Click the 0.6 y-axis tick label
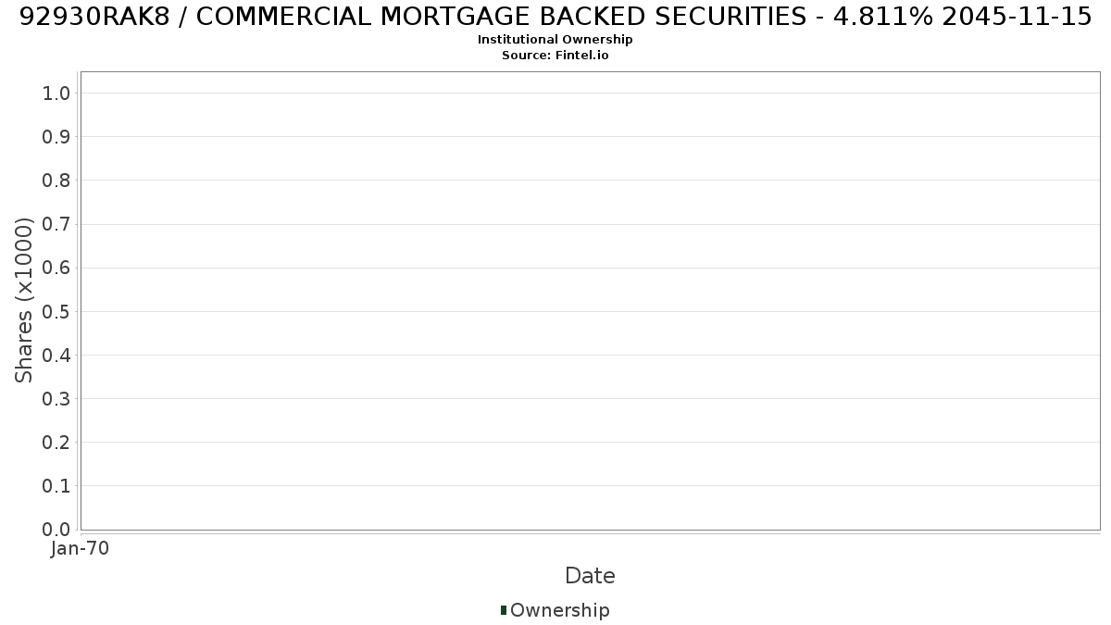Screen dimensions: 1111x625 pos(56,268)
